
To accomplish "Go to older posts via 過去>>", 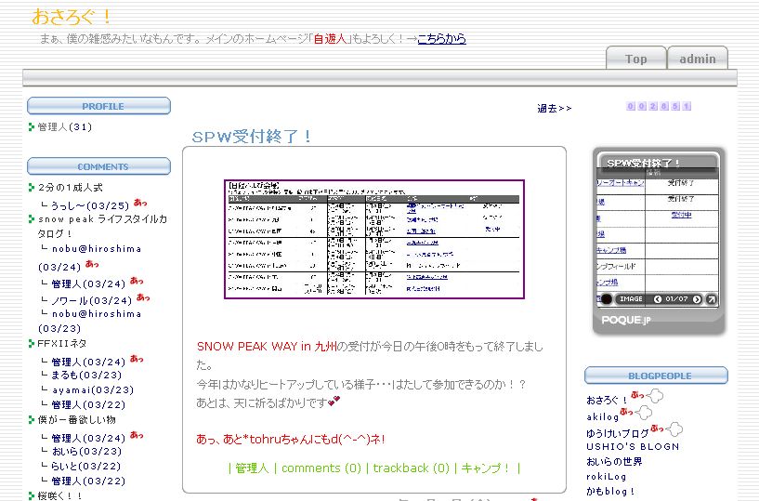I will [x=555, y=108].
